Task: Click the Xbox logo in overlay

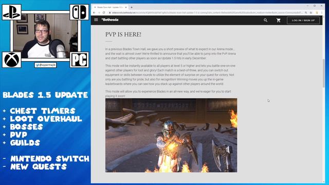Action: (11, 60)
